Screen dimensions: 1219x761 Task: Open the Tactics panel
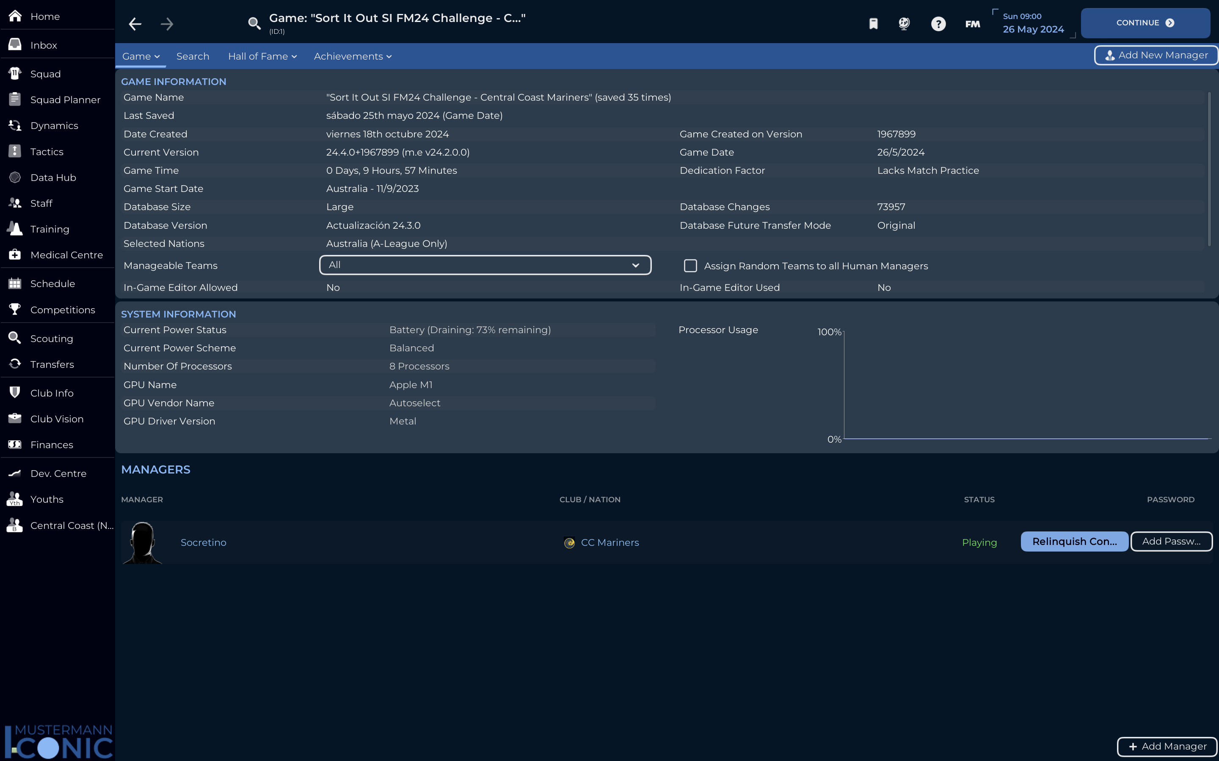(x=47, y=151)
